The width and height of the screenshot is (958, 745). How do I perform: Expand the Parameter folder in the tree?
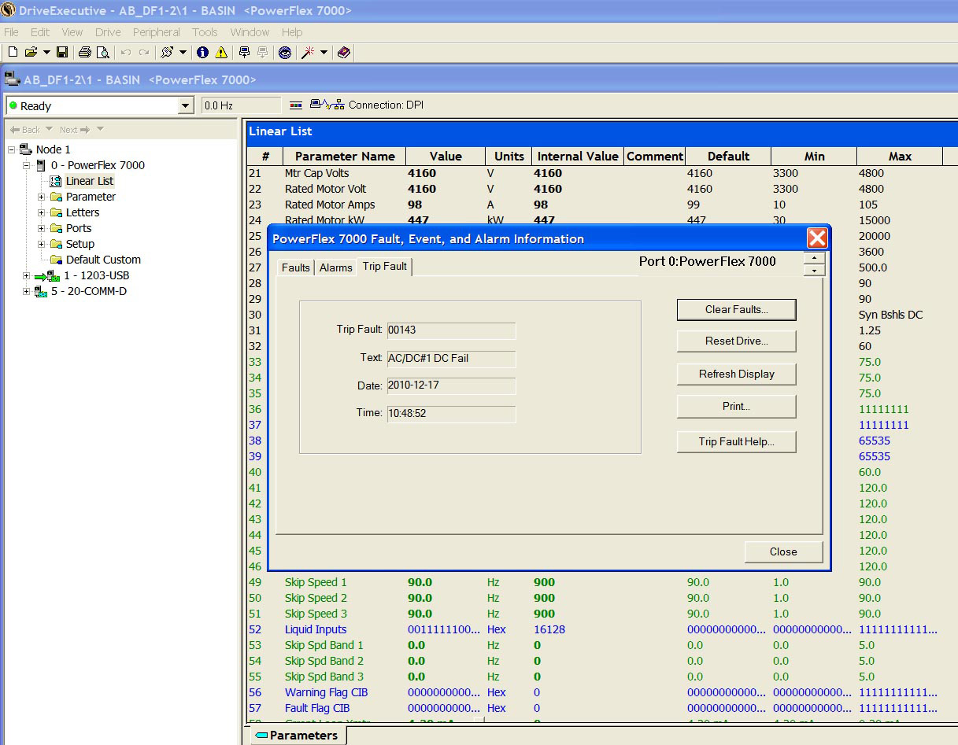click(42, 197)
